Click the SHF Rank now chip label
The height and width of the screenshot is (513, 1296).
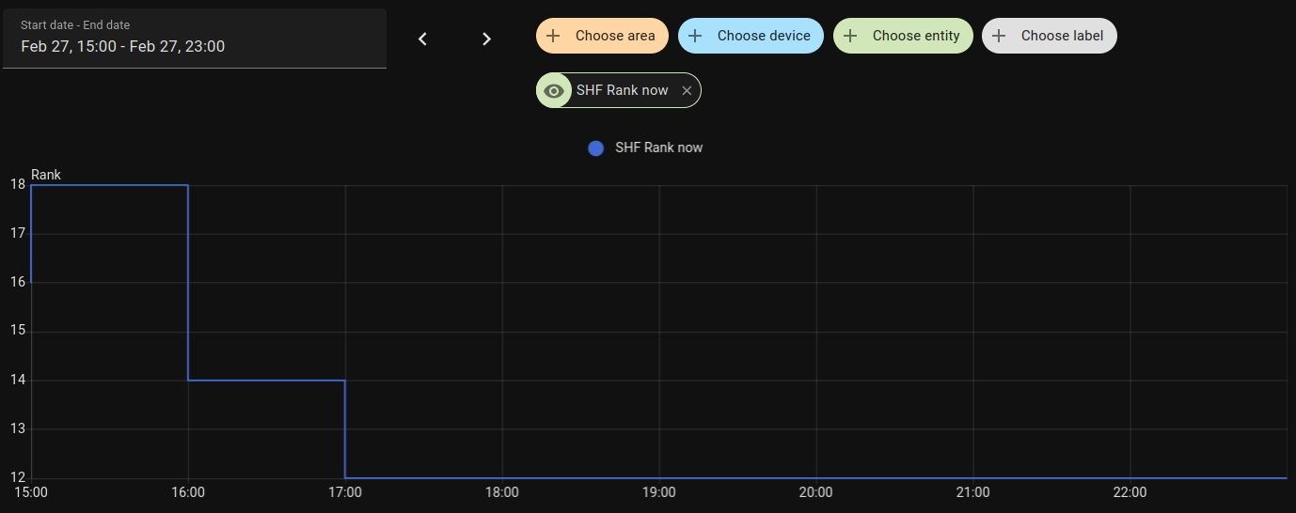[x=622, y=91]
